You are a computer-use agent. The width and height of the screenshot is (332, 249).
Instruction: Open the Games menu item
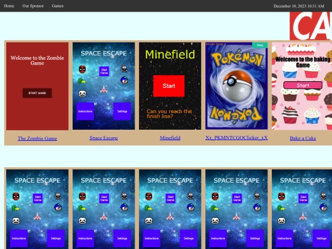[x=58, y=6]
